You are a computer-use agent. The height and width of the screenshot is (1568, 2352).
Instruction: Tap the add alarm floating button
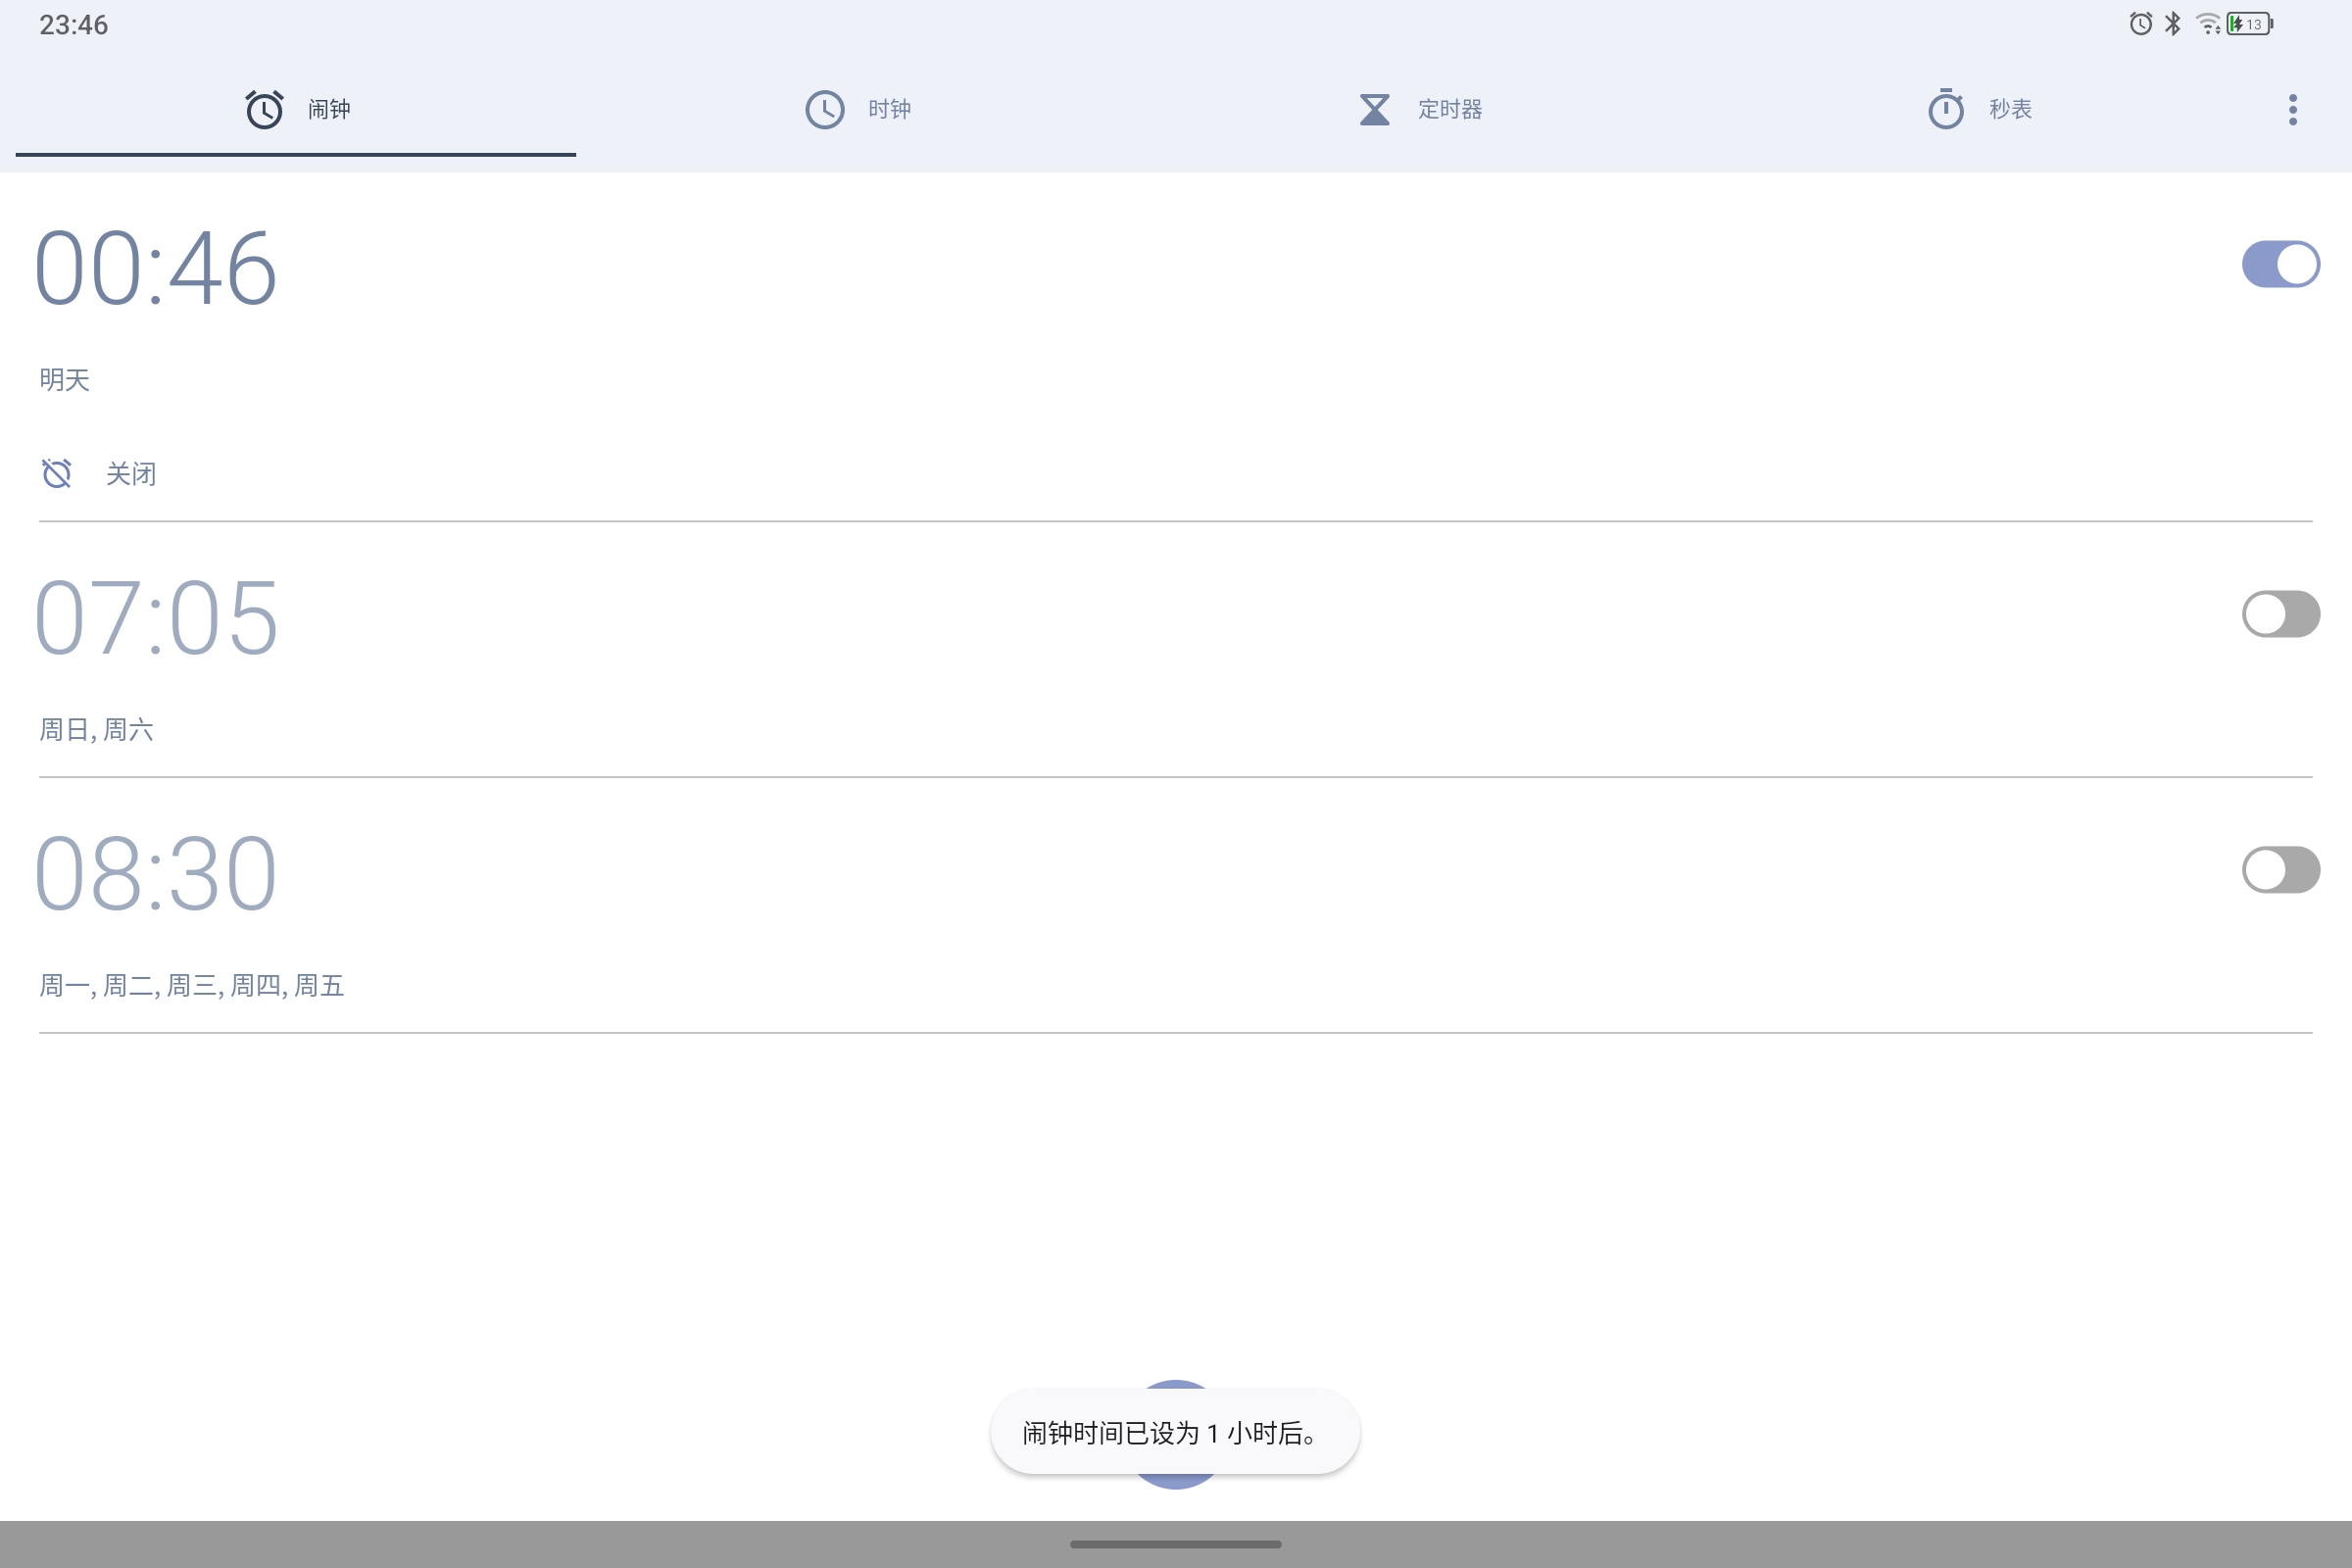(x=1176, y=1435)
